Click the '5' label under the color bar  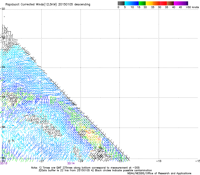pos(125,7)
